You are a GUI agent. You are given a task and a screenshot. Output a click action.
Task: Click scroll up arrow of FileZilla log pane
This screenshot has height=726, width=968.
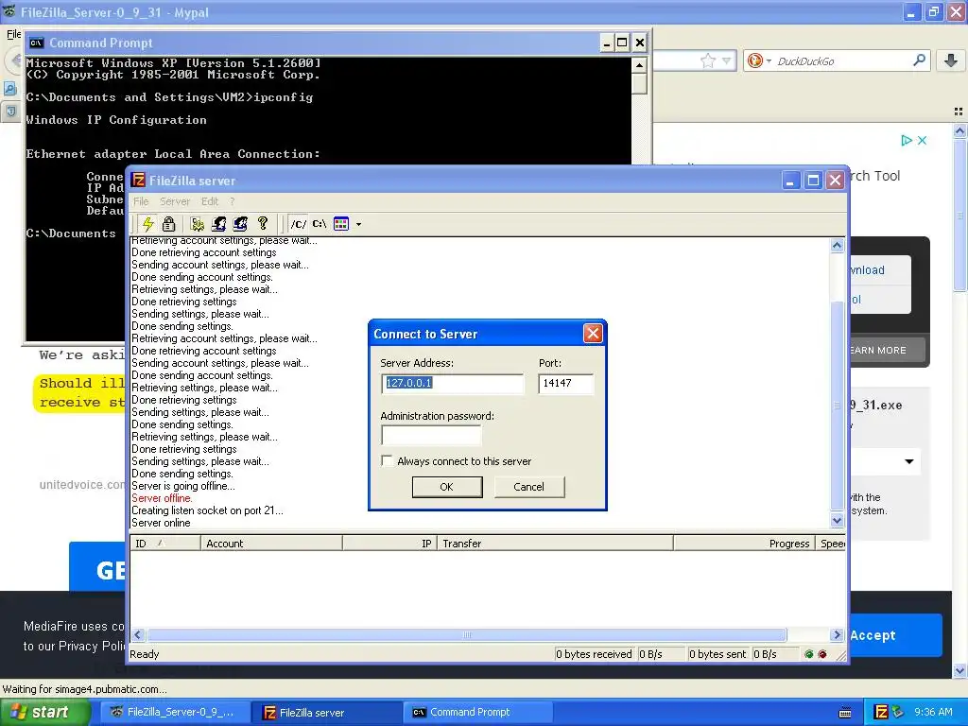(x=838, y=246)
